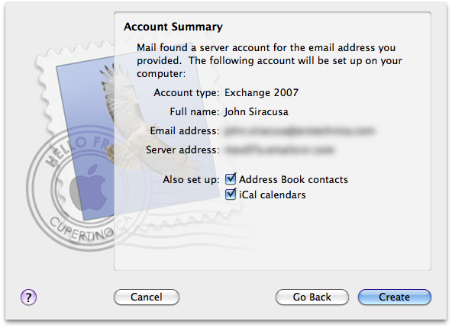
Task: Uncheck the iCal calendars checkbox
Action: point(231,195)
